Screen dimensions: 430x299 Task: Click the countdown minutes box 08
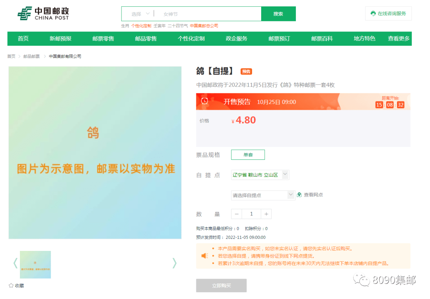(x=390, y=105)
